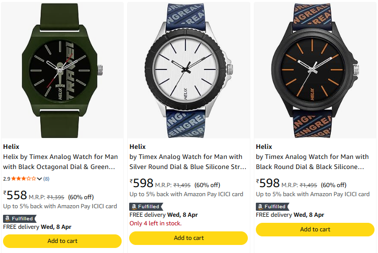This screenshot has height=253, width=378.
Task: Add the silver dial blue strap watch to cart
Action: coord(188,238)
